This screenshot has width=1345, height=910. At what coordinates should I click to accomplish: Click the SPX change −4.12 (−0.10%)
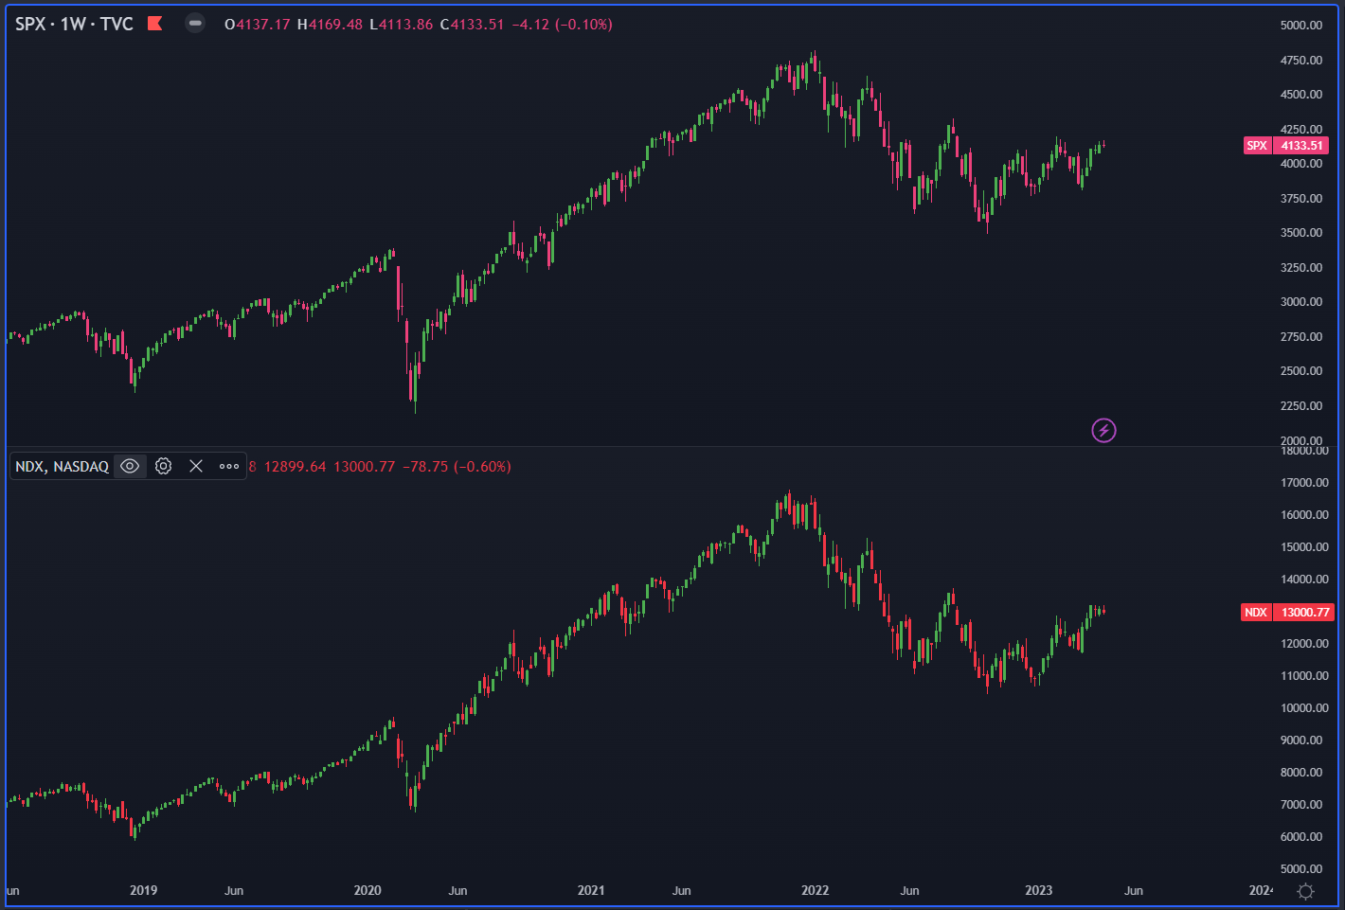pos(562,25)
